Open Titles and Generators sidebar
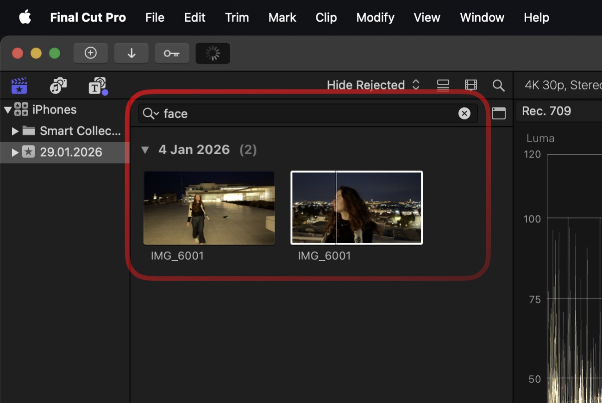This screenshot has height=403, width=602. (97, 86)
